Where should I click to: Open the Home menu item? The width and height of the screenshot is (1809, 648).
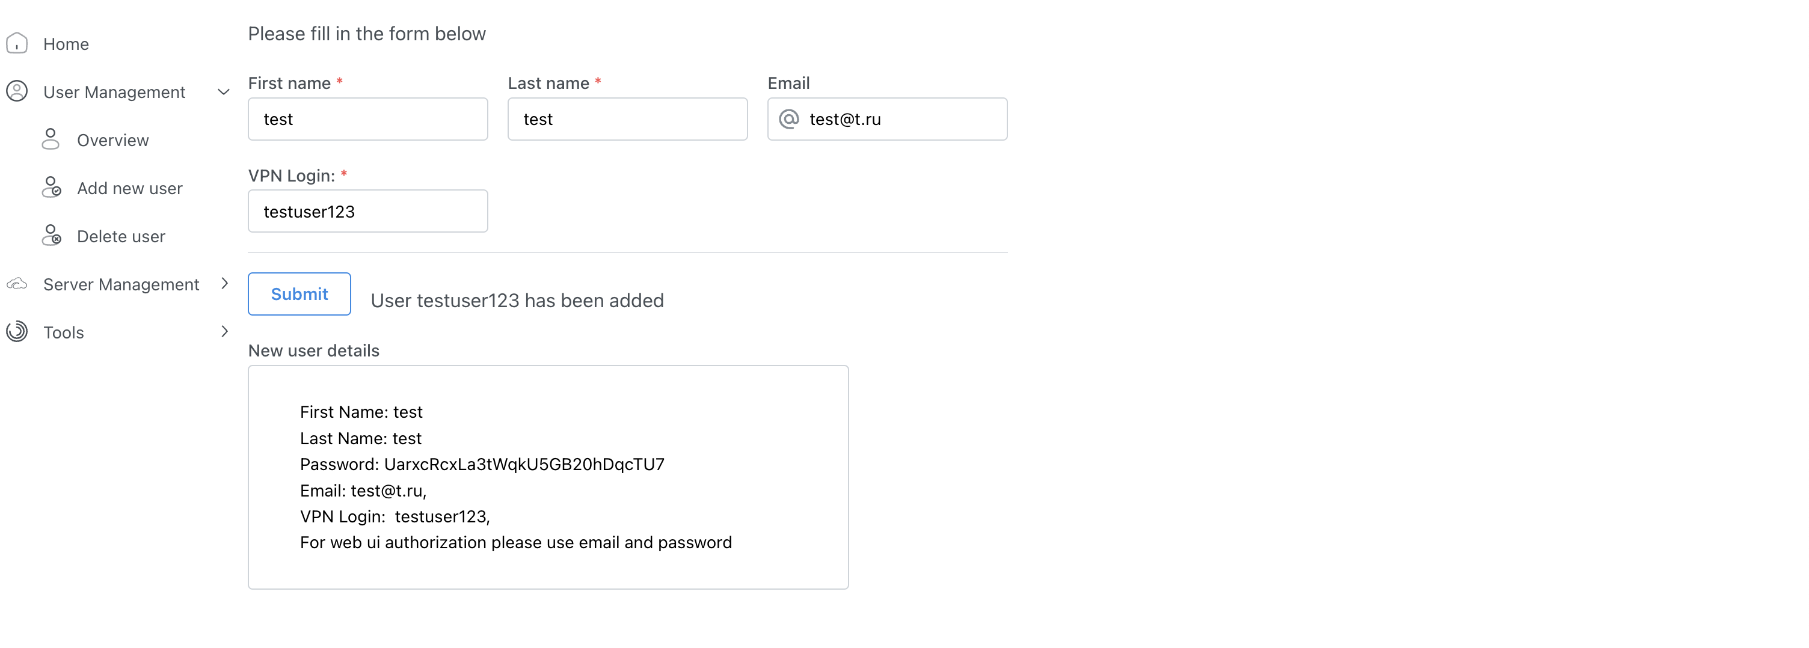pos(66,44)
